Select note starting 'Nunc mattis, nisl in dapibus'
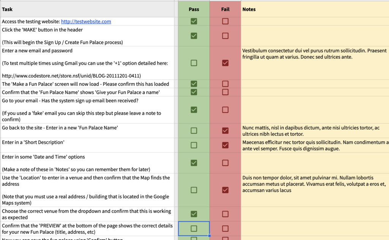The width and height of the screenshot is (389, 240). coord(315,131)
